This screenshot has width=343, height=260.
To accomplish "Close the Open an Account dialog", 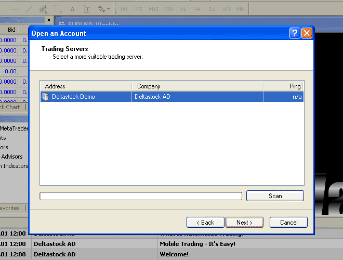I will [x=307, y=33].
